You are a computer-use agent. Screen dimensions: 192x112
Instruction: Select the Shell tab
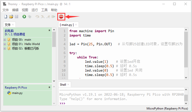tap(63, 84)
